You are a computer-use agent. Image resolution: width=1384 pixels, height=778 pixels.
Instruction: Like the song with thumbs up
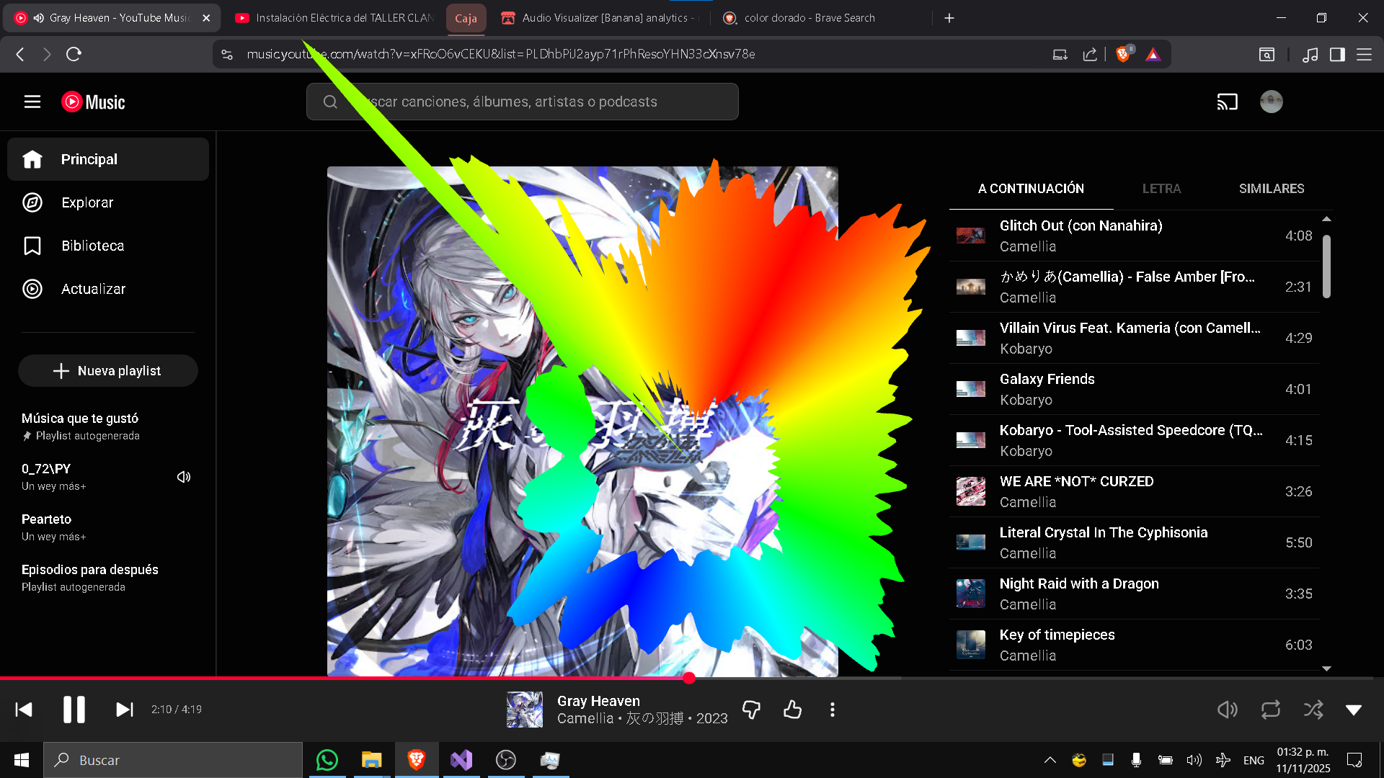point(792,710)
